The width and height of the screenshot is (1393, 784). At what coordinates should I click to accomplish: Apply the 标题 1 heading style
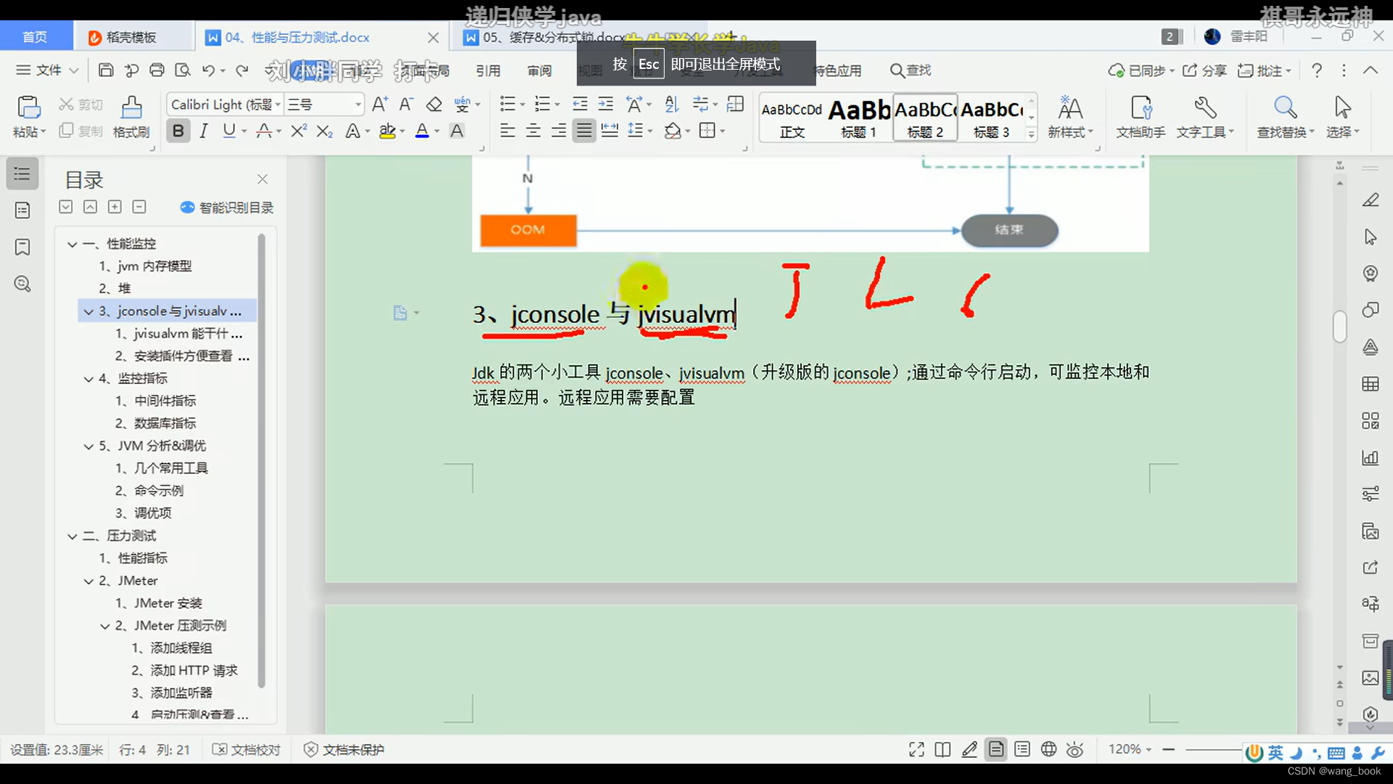859,118
